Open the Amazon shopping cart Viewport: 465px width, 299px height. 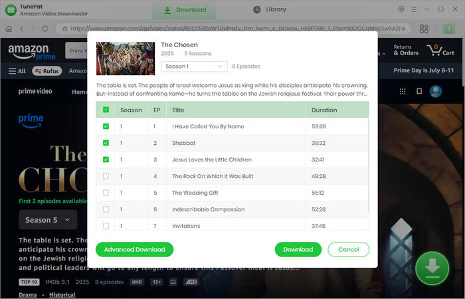[x=438, y=50]
